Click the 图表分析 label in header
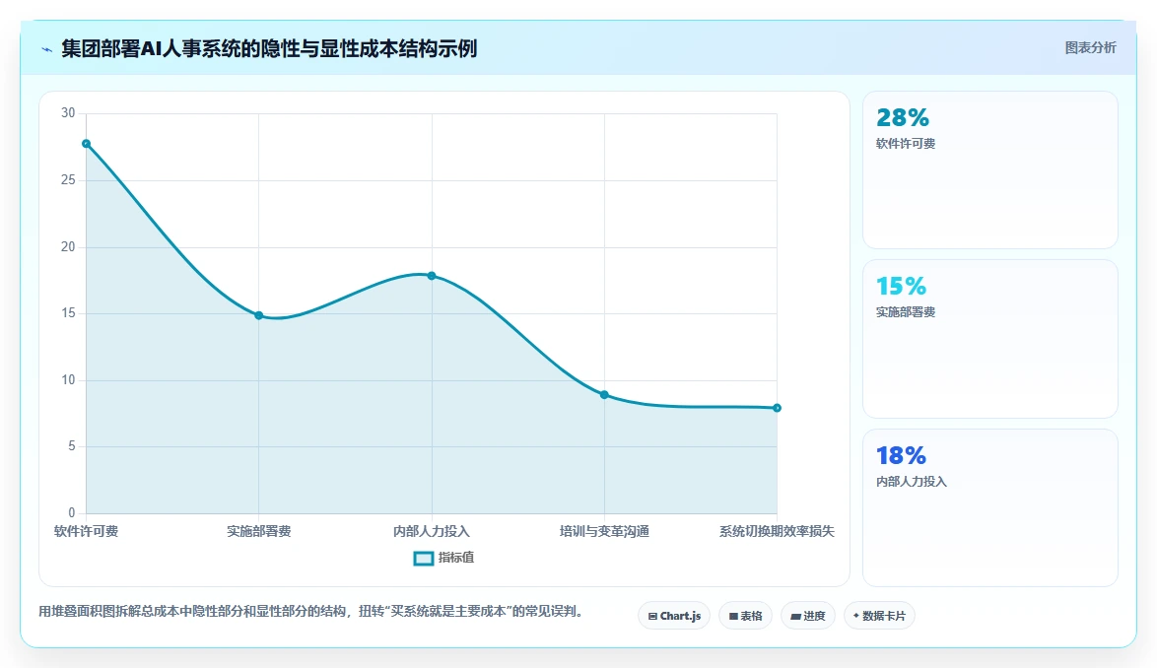Image resolution: width=1157 pixels, height=668 pixels. pyautogui.click(x=1091, y=48)
